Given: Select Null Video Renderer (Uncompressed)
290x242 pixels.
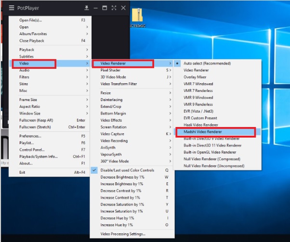Looking at the screenshot, I should point(217,166).
